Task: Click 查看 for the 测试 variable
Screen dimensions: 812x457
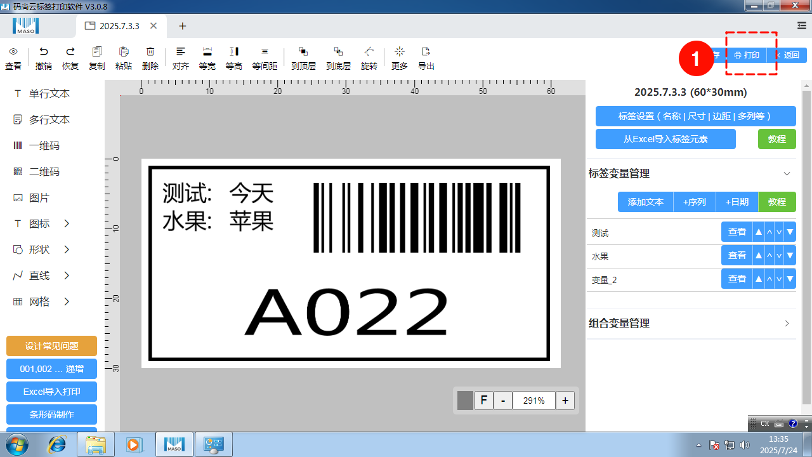Action: (x=737, y=232)
